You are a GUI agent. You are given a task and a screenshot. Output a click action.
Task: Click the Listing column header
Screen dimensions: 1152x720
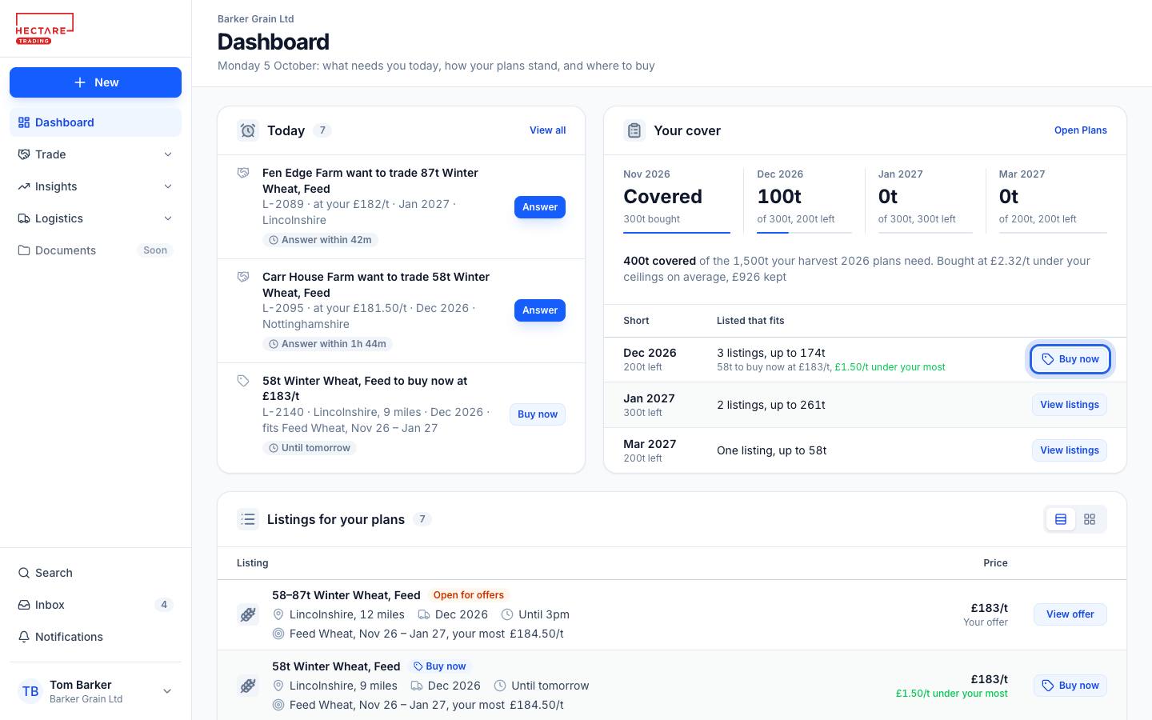point(253,563)
